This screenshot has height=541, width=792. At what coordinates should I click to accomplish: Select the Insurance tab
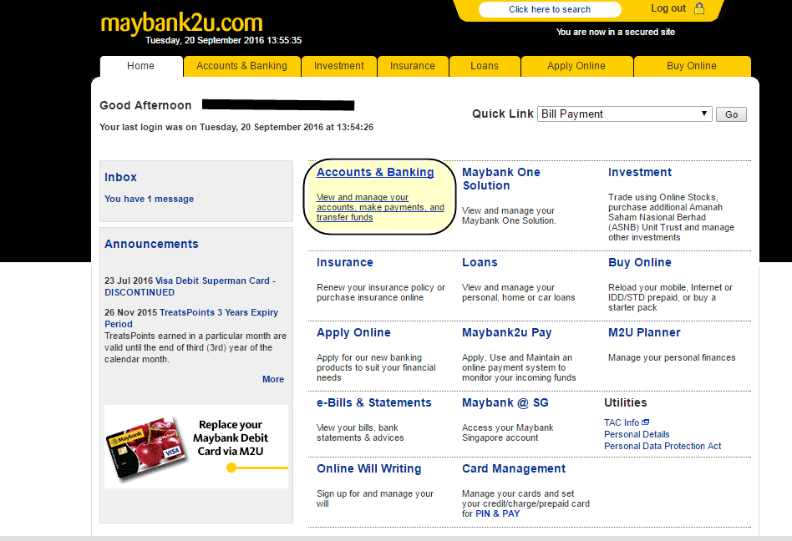point(412,66)
